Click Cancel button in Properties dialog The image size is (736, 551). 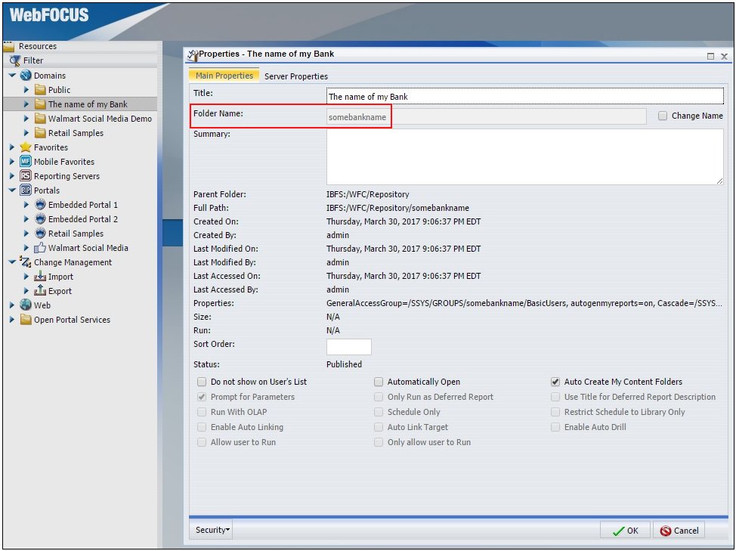679,531
